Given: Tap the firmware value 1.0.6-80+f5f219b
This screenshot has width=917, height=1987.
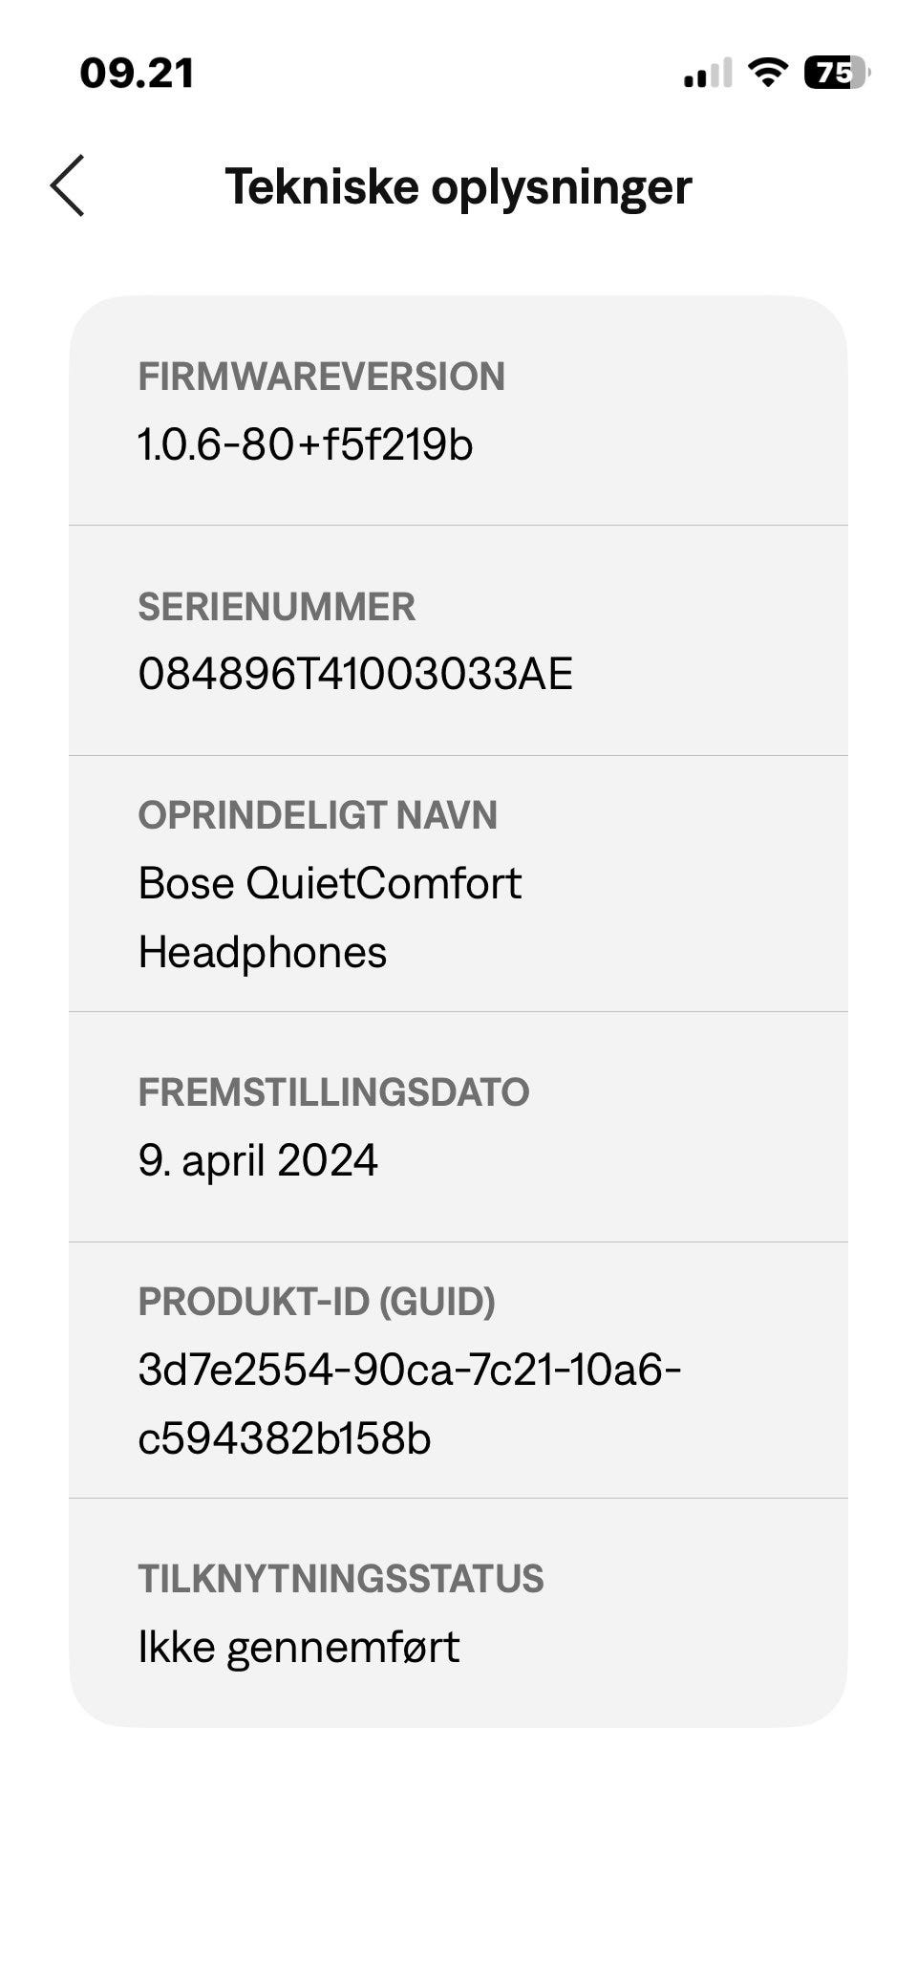Looking at the screenshot, I should click(x=306, y=444).
